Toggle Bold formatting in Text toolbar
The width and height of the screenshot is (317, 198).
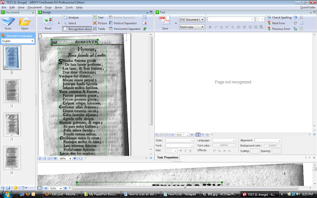(210, 27)
